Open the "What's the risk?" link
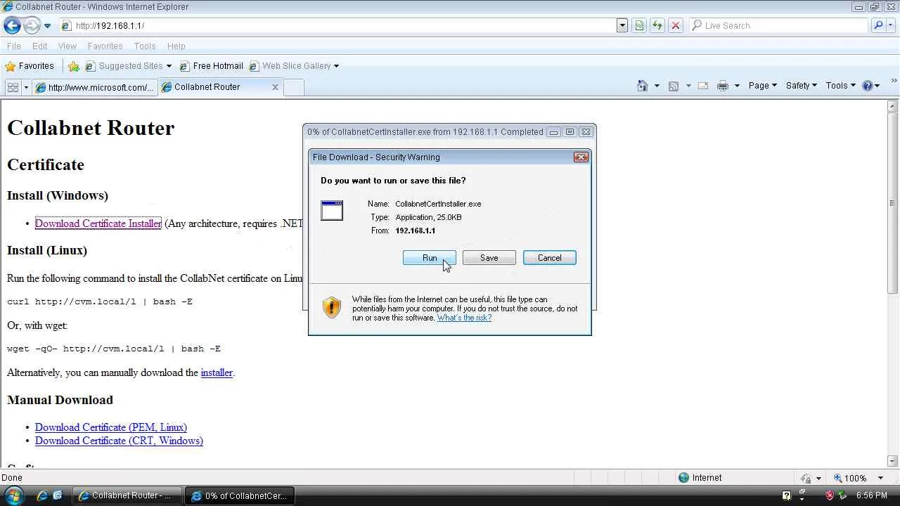Screen dimensions: 900x506 click(x=464, y=318)
